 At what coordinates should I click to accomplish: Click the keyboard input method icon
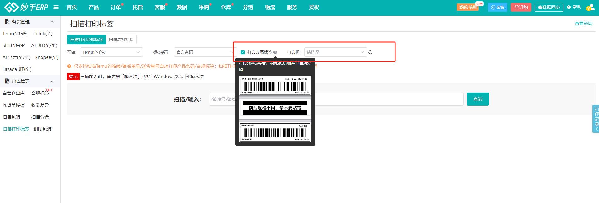pos(187,77)
